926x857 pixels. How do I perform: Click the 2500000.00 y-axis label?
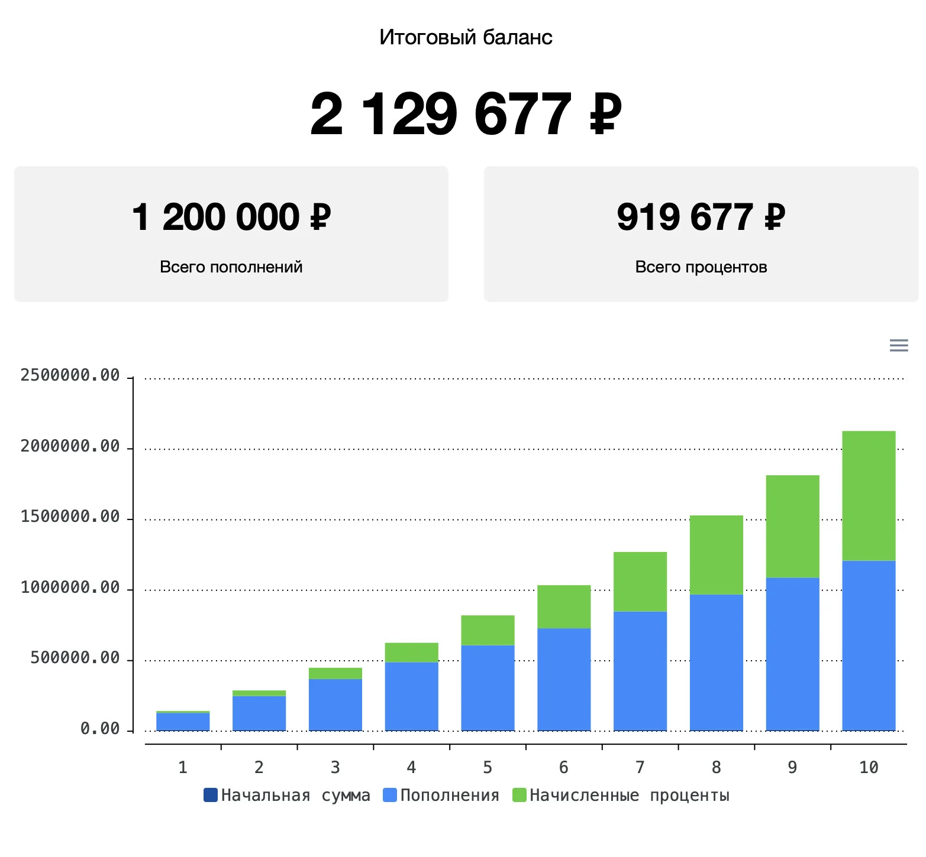[70, 376]
